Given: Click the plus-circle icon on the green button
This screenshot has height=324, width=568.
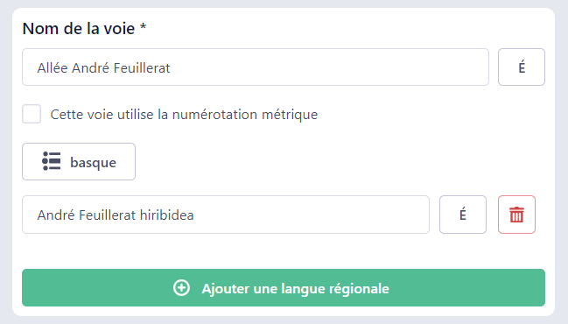Looking at the screenshot, I should [181, 288].
